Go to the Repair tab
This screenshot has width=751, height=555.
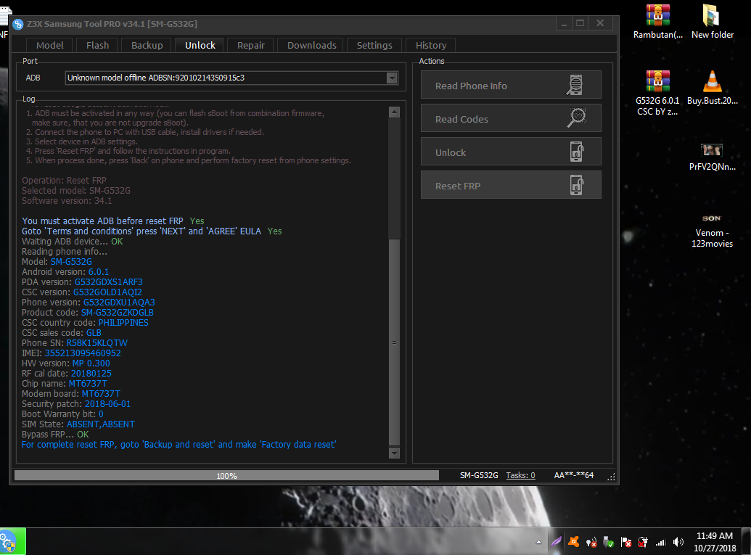250,45
